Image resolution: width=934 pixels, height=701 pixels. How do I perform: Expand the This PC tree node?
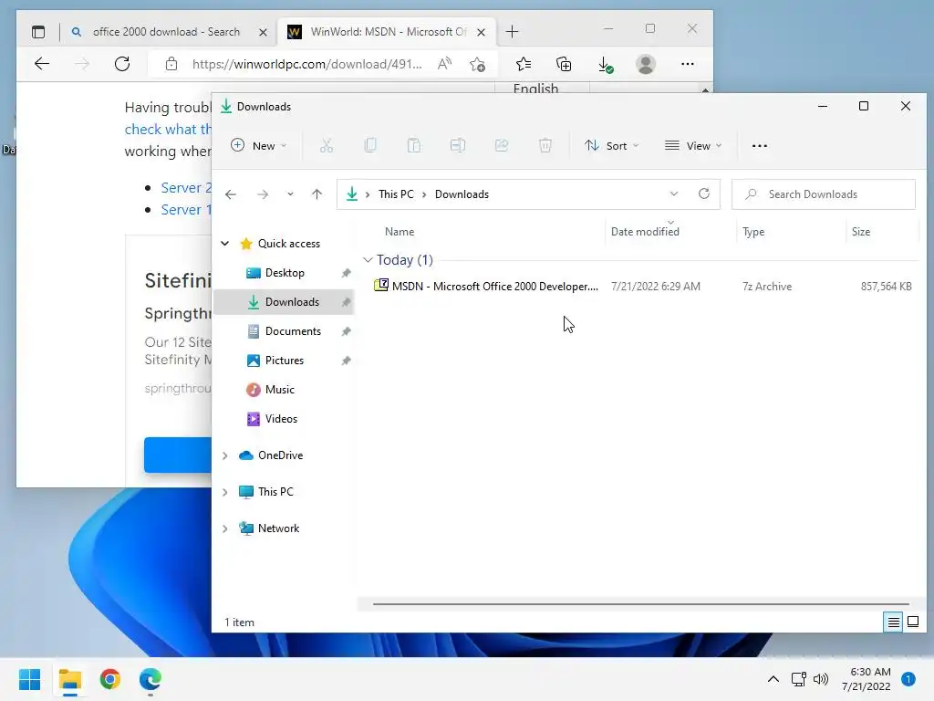click(225, 492)
